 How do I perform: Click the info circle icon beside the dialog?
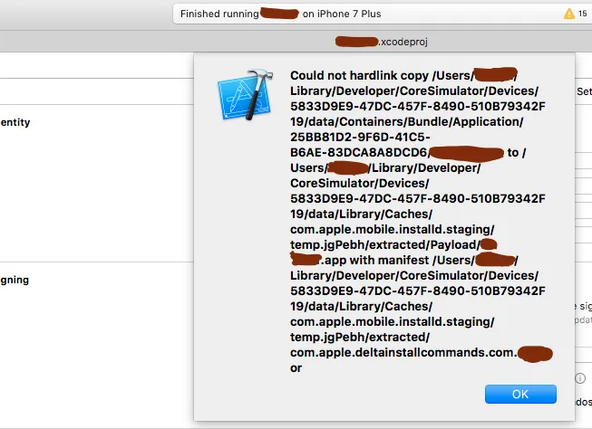[x=580, y=378]
